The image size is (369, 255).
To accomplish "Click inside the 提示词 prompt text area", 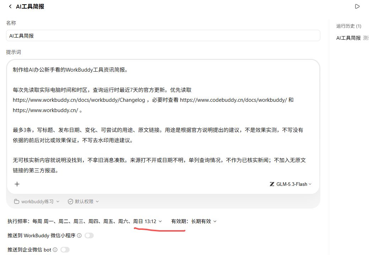I will click(163, 120).
